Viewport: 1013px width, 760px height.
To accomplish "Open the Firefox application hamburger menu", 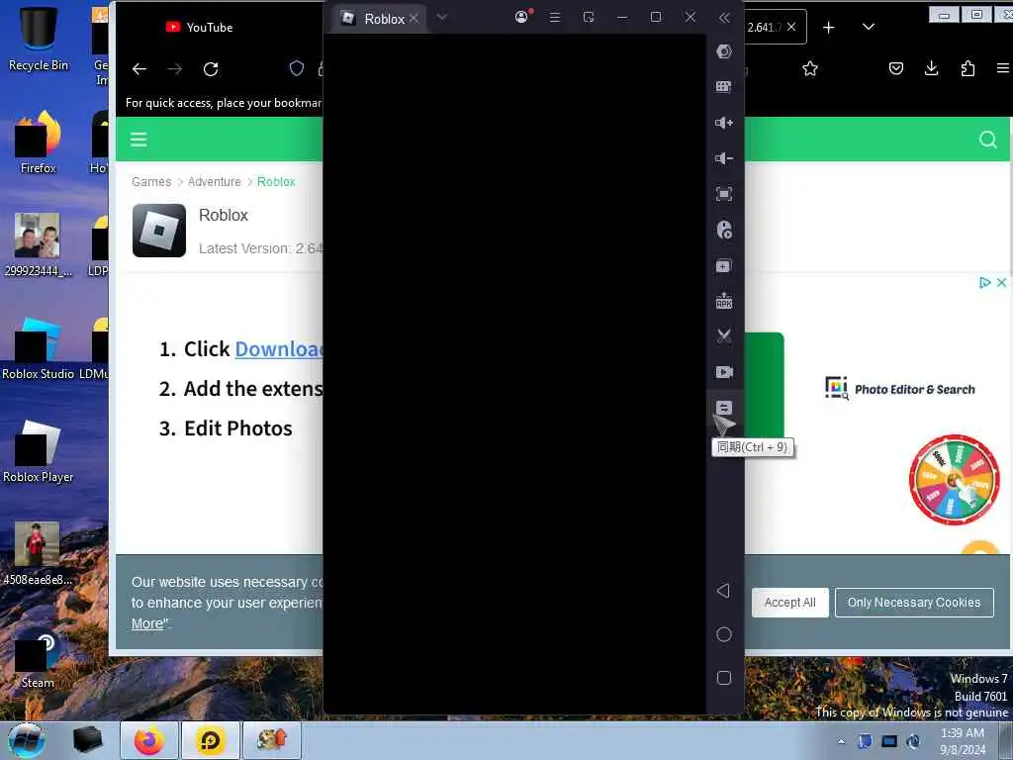I will coord(1003,68).
